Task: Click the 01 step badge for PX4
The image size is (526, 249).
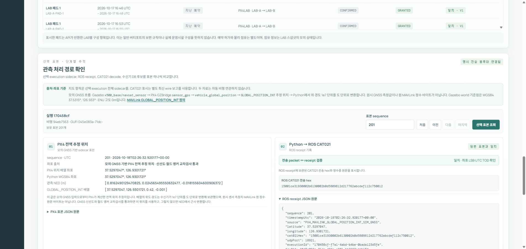Action: [x=51, y=147]
